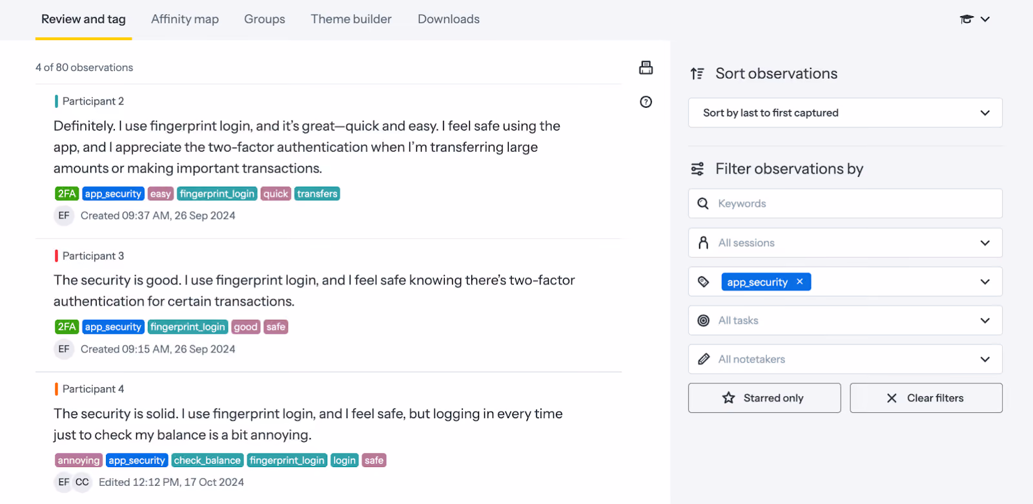Click the print observations icon
This screenshot has width=1033, height=504.
coord(646,68)
